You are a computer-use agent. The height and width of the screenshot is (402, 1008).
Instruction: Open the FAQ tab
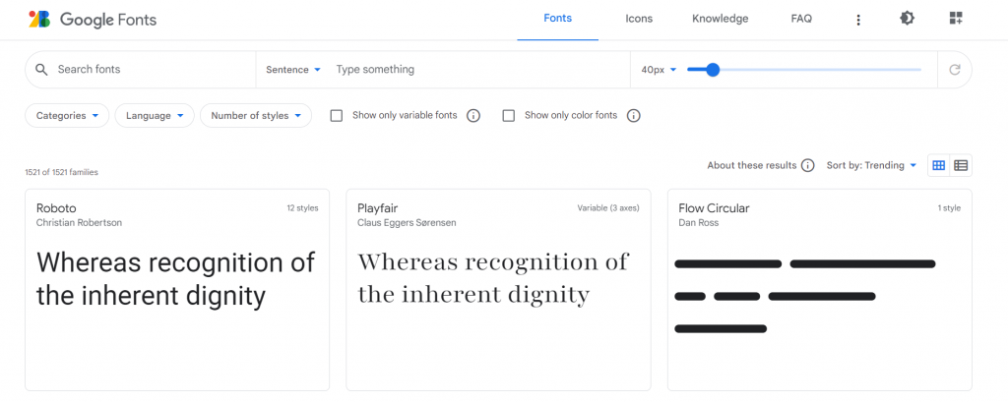tap(801, 19)
